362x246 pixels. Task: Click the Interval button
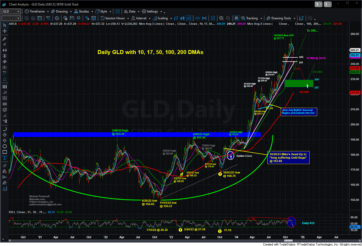pyautogui.click(x=139, y=18)
